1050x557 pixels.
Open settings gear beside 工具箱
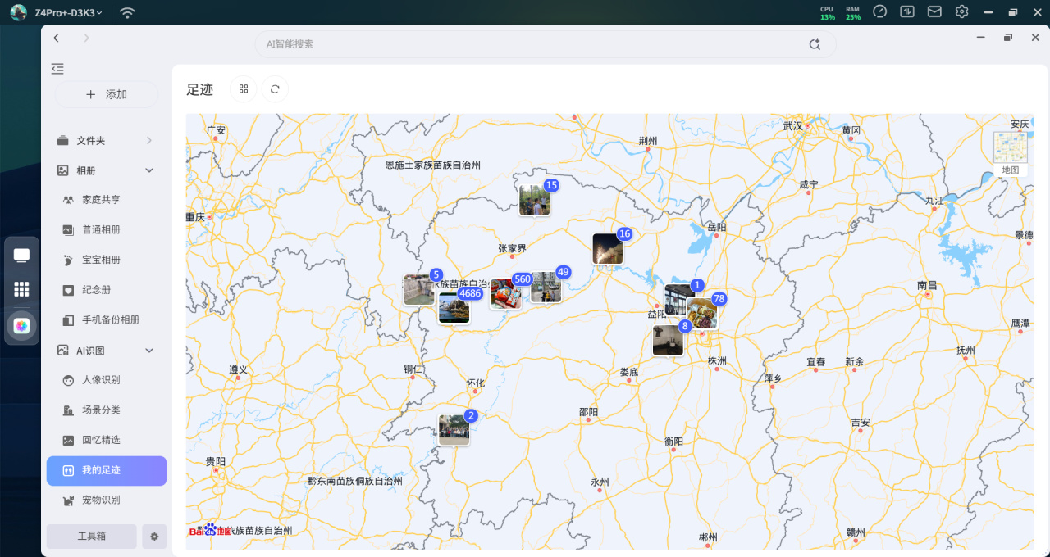[154, 537]
